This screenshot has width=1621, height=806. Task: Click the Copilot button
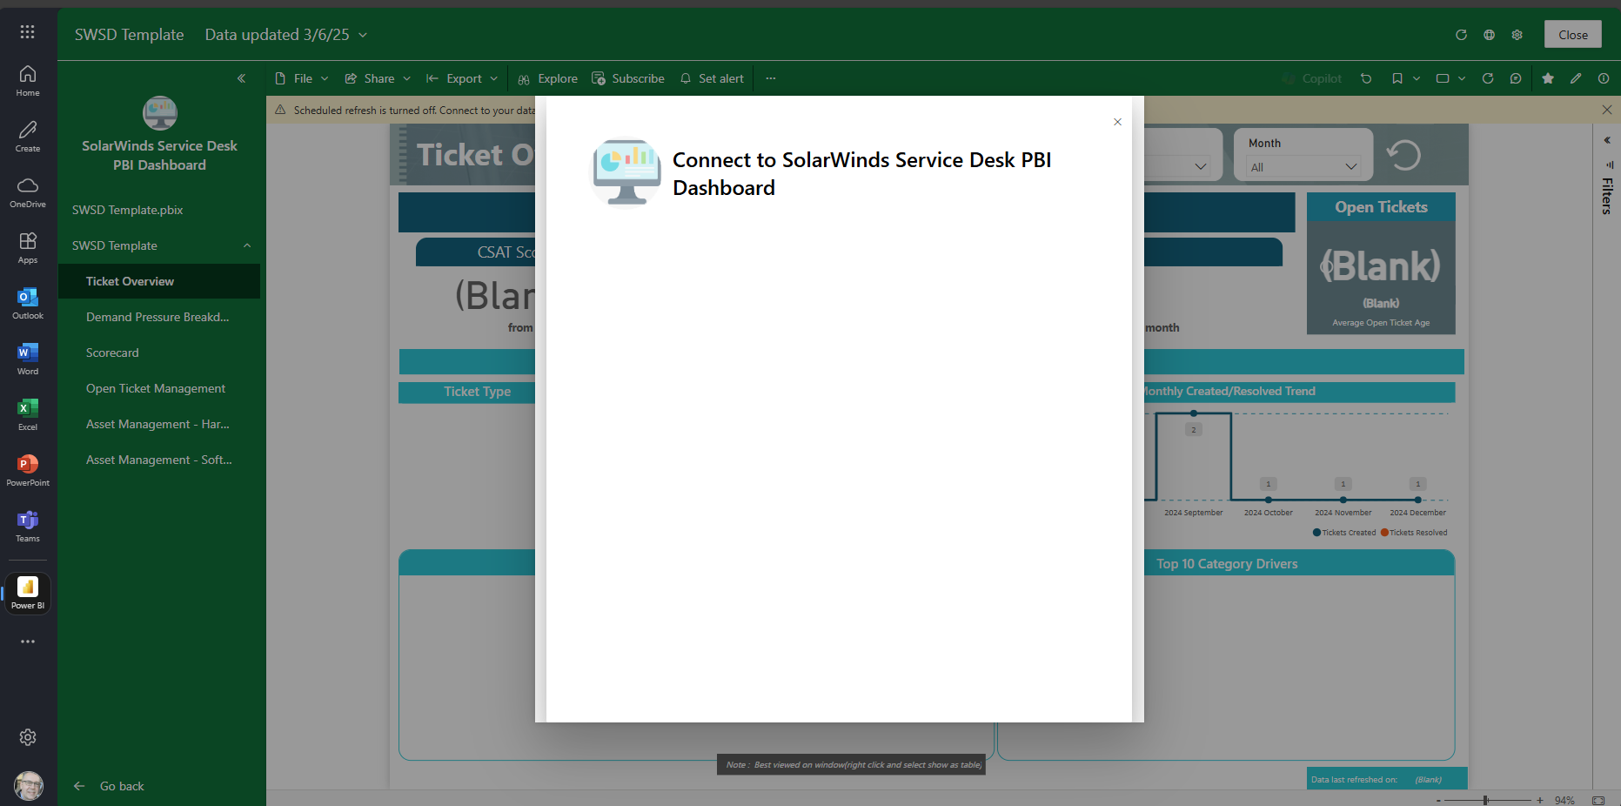point(1312,78)
